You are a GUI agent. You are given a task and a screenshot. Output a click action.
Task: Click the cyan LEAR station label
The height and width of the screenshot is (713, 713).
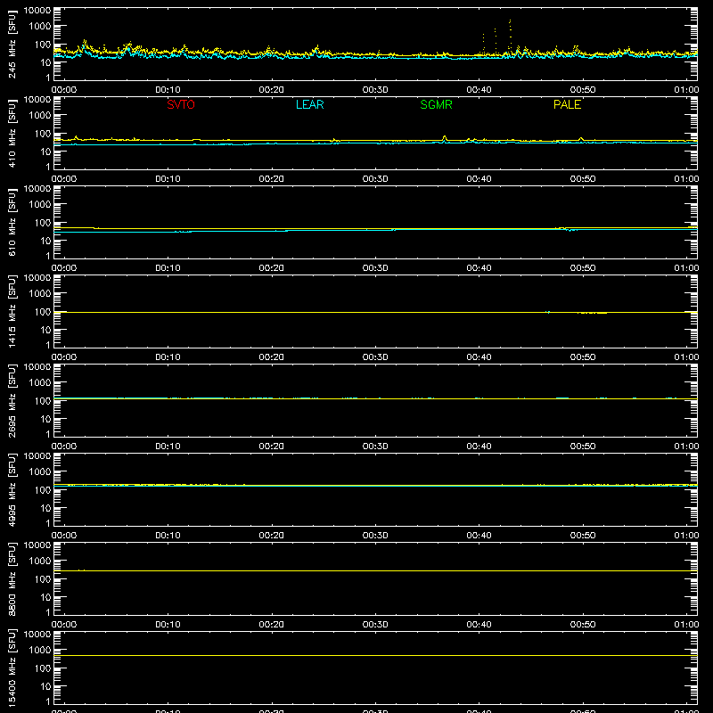click(x=309, y=104)
